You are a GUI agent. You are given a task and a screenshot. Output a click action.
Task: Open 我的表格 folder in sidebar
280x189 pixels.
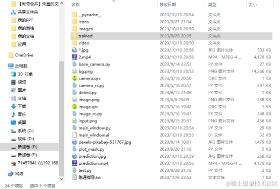(26, 28)
